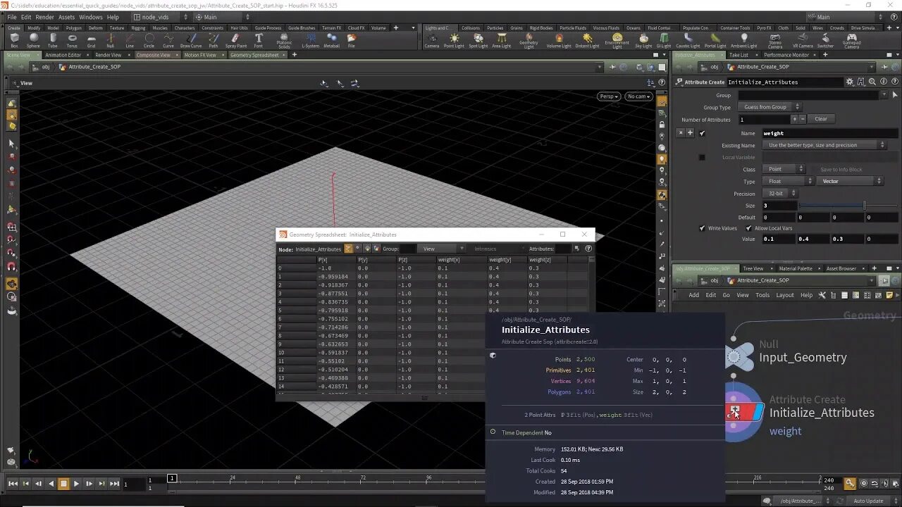Add a Portal Light from shelf
Viewport: 902px width, 507px height.
(715, 41)
